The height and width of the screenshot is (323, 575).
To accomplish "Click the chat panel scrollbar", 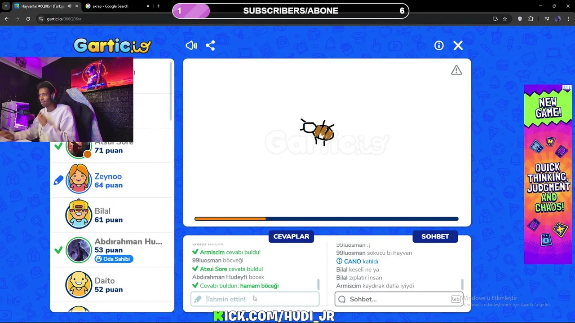I will tap(462, 284).
